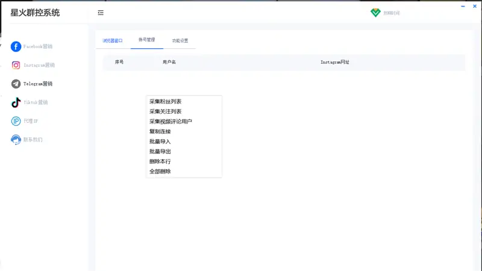Click 全部删除 to delete all rows

click(x=160, y=172)
